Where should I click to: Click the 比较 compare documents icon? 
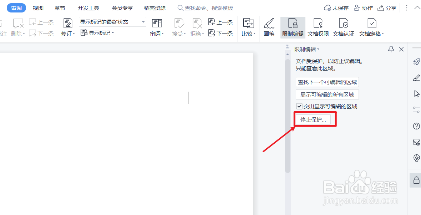(249, 23)
